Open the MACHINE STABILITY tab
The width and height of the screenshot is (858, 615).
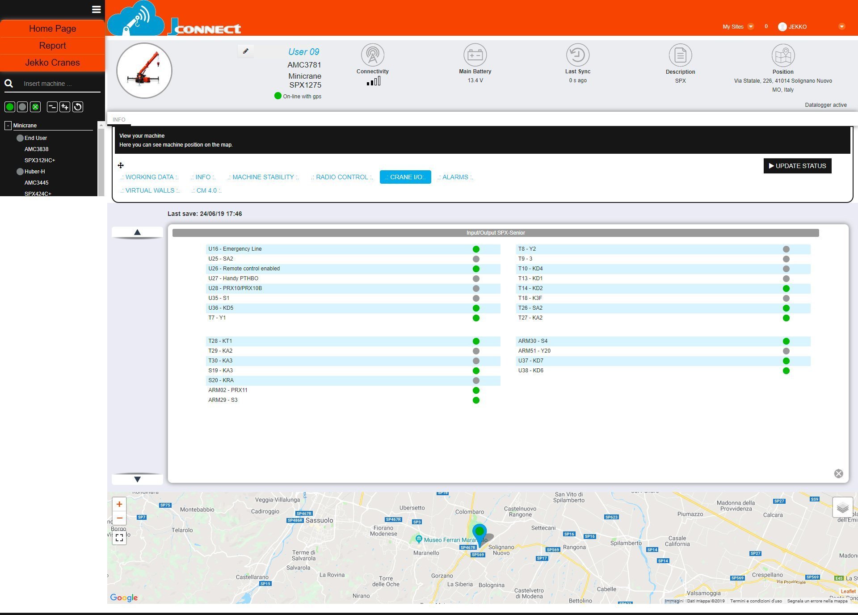click(263, 177)
